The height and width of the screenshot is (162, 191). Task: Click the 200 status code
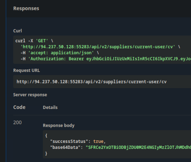[x=18, y=122]
